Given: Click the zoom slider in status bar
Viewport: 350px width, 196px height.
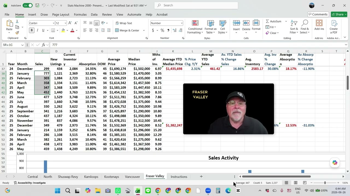Looking at the screenshot, I should [x=325, y=183].
